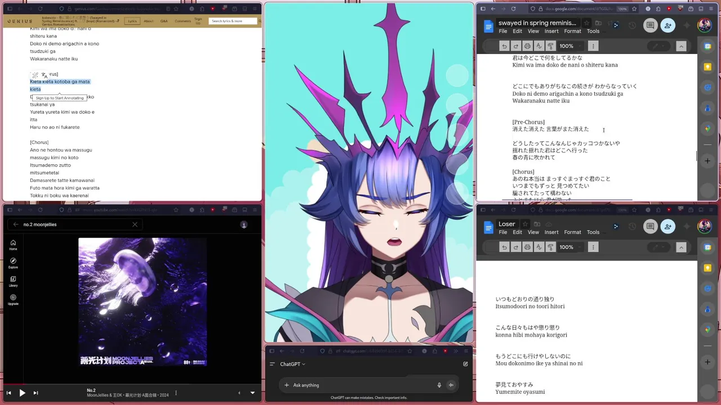Viewport: 721px width, 405px height.
Task: Open comments in swayed in spring doc
Action: point(650,25)
